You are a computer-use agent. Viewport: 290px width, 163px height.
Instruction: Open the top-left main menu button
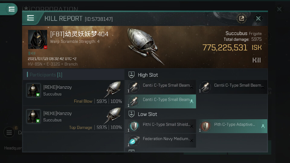point(11,9)
